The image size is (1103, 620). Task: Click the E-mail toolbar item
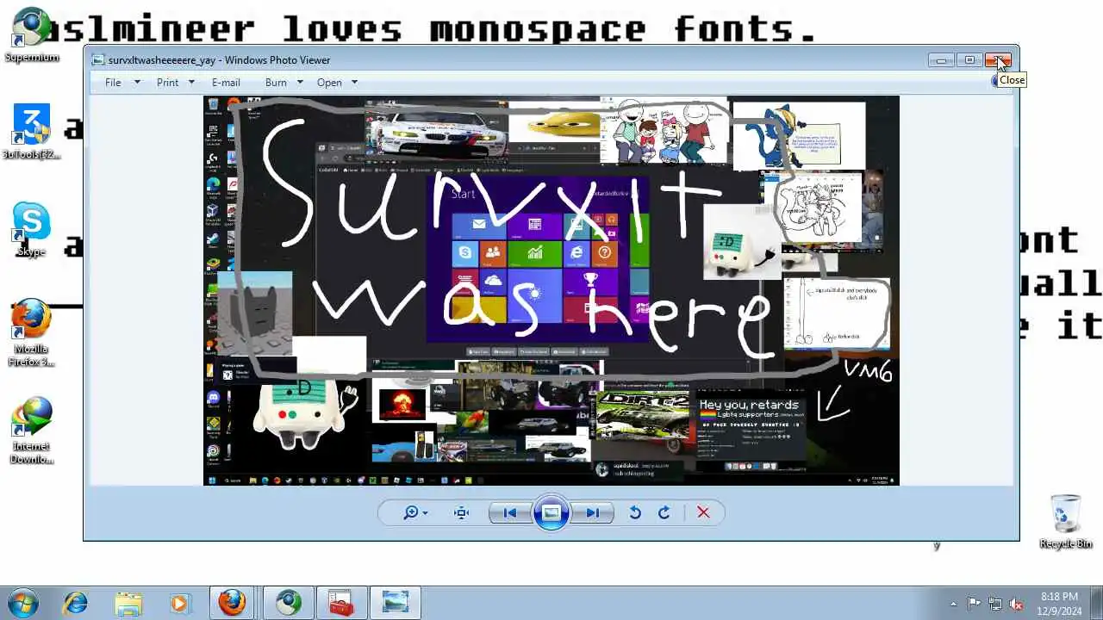tap(226, 83)
